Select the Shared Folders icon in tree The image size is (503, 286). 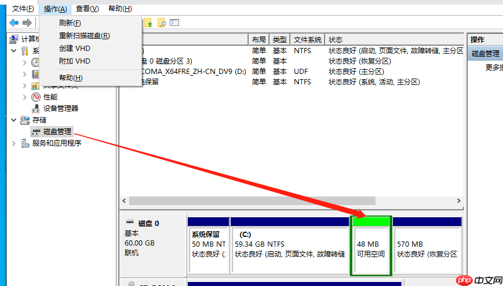click(35, 86)
